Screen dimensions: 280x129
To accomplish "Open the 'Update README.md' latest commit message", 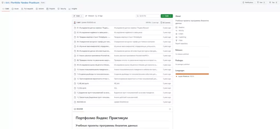I will tap(88, 23).
